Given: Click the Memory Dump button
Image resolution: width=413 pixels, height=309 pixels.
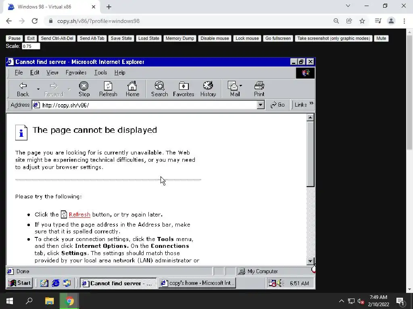Looking at the screenshot, I should point(179,38).
